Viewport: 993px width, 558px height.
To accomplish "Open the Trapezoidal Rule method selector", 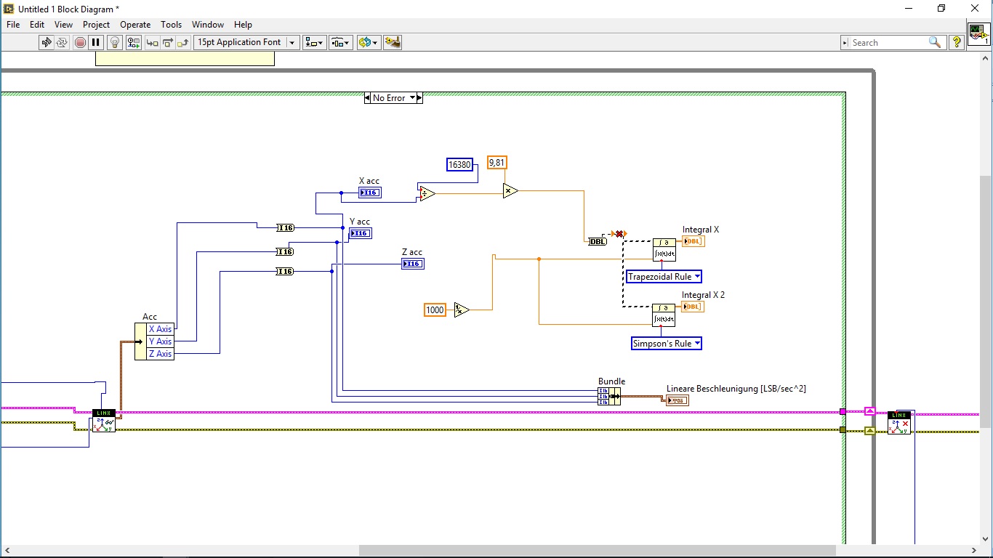I will click(664, 277).
